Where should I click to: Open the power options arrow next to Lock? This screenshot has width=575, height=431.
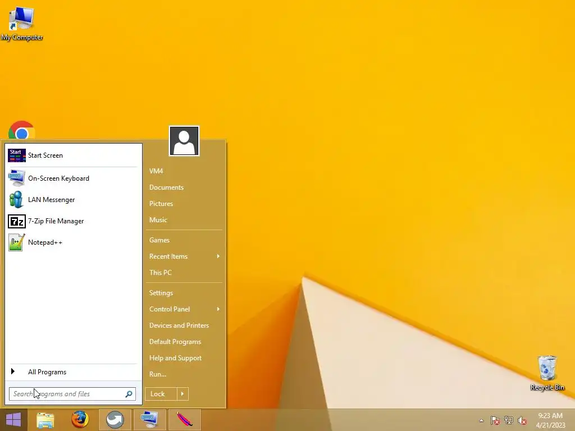tap(182, 394)
